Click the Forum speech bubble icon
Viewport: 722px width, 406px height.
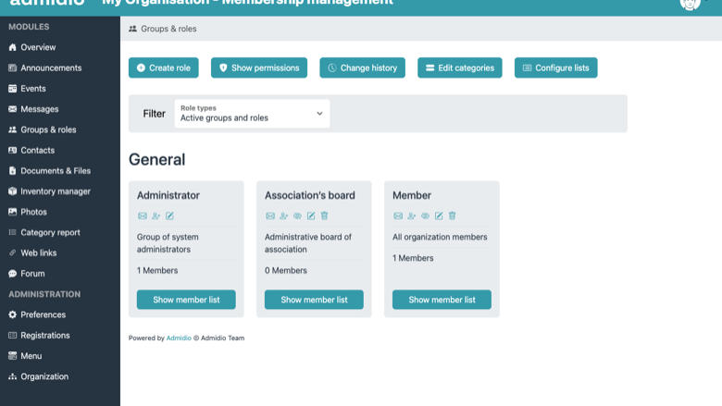click(12, 274)
